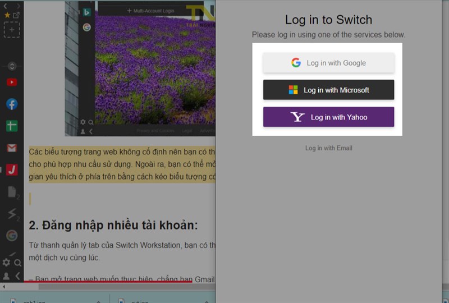The height and width of the screenshot is (303, 449).
Task: Open the document icon with badge 2
Action: pos(12,192)
